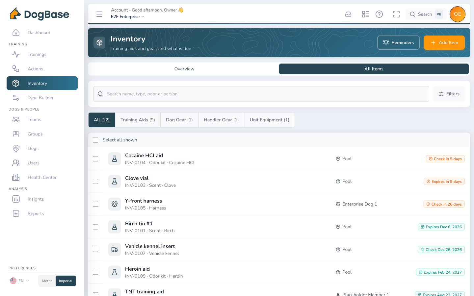474x296 pixels.
Task: Expand the E2E Enterprise account dropdown
Action: click(128, 17)
